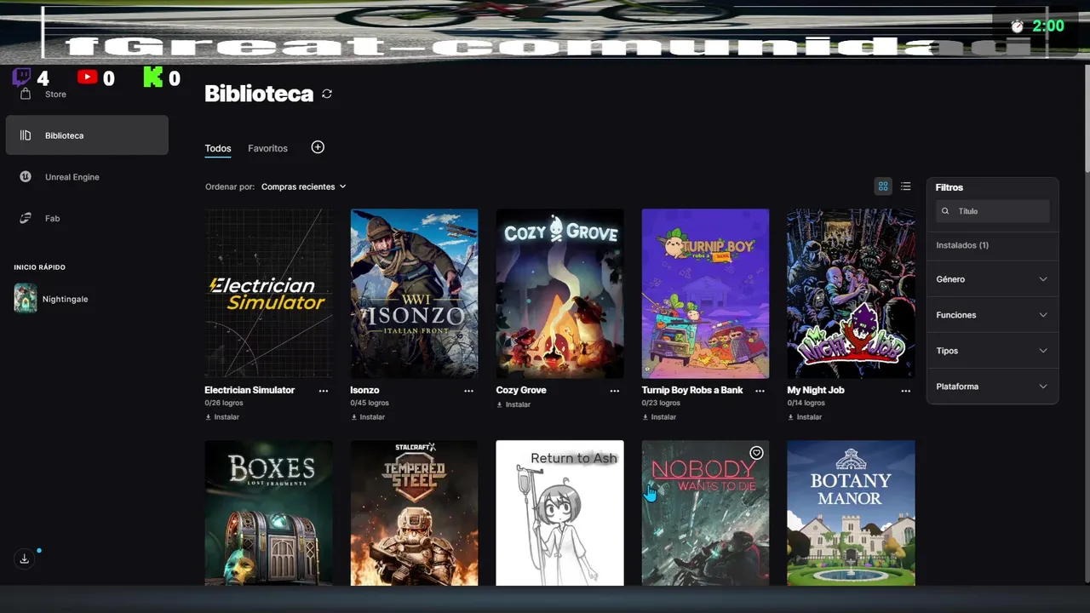Click the Título search field in Filtros

click(x=992, y=211)
